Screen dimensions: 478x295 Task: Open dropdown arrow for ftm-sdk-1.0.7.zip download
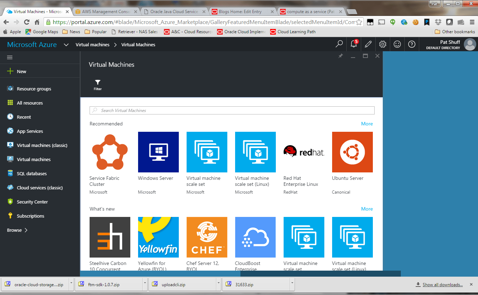[x=145, y=284]
